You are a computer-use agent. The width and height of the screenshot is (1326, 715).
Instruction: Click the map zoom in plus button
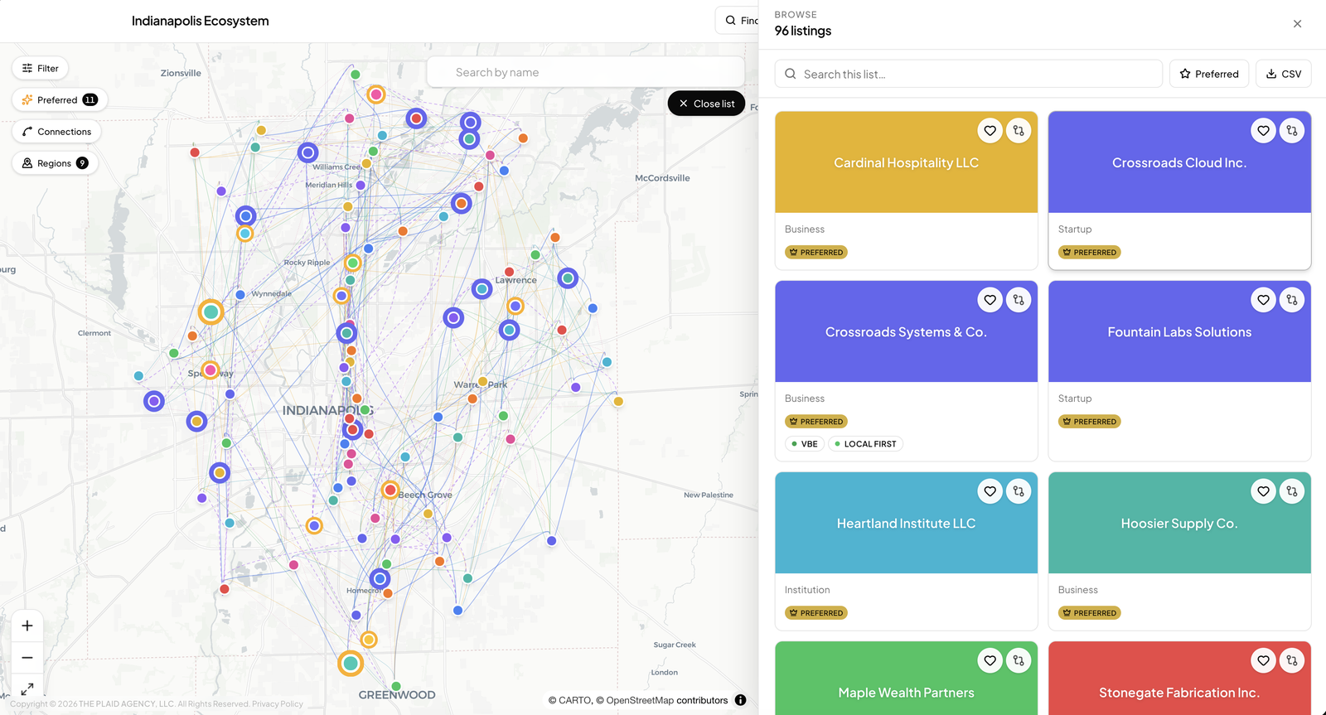coord(27,626)
